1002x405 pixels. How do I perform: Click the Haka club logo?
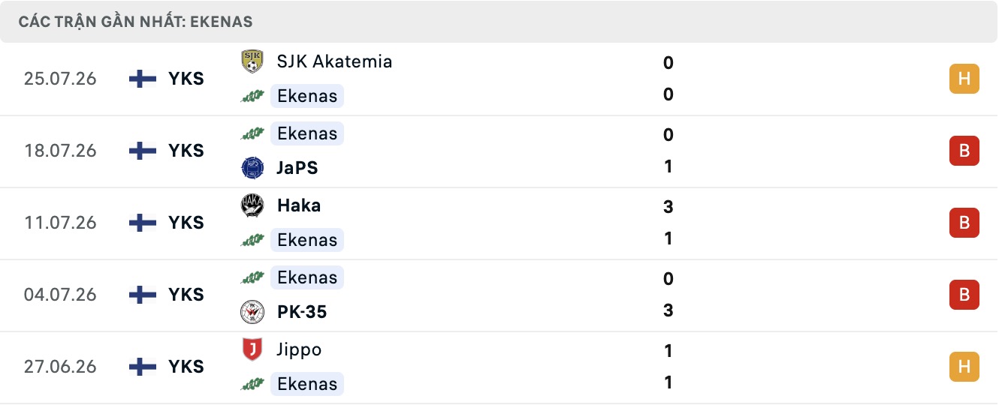click(252, 205)
